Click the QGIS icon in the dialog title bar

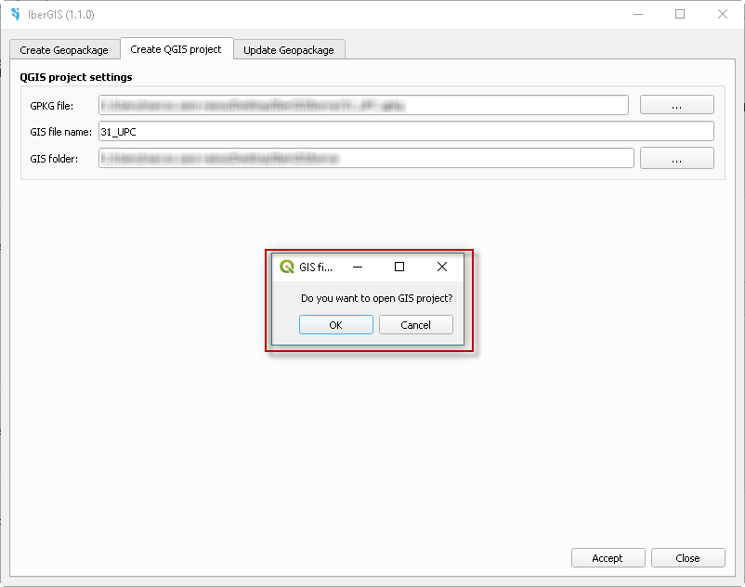(287, 267)
